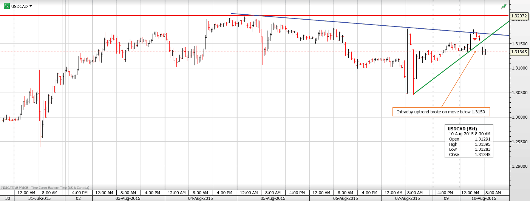530x201 pixels.
Task: Click the 03-Aug-2015 date axis segment
Action: pos(128,198)
